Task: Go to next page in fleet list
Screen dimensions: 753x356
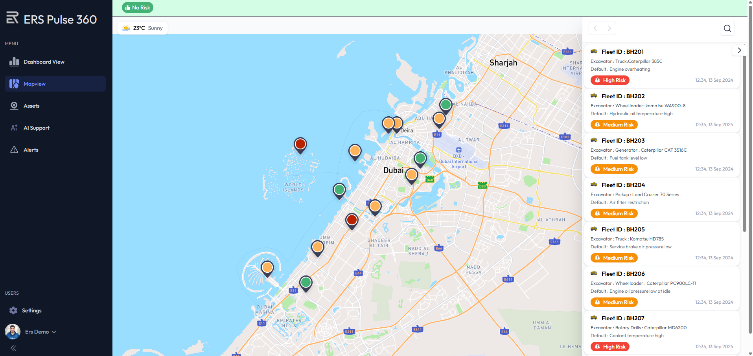Action: coord(609,28)
